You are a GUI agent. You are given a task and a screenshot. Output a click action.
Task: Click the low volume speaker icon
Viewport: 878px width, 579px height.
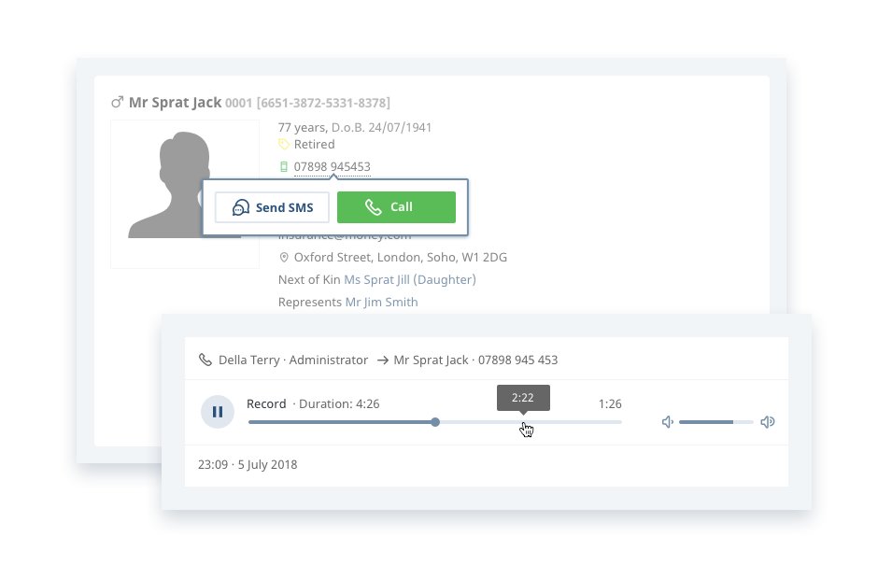tap(668, 422)
